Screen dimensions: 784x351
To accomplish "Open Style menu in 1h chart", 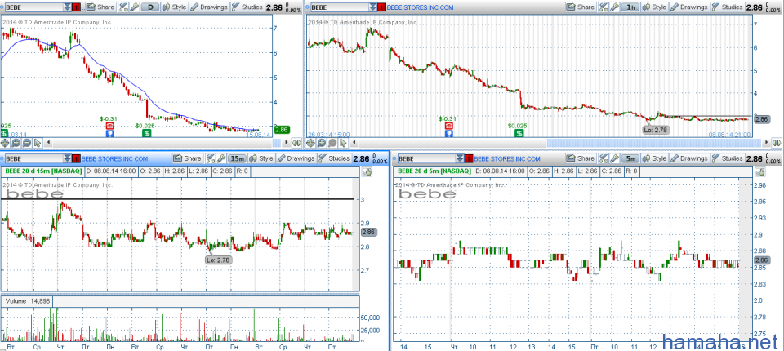I will coord(654,7).
